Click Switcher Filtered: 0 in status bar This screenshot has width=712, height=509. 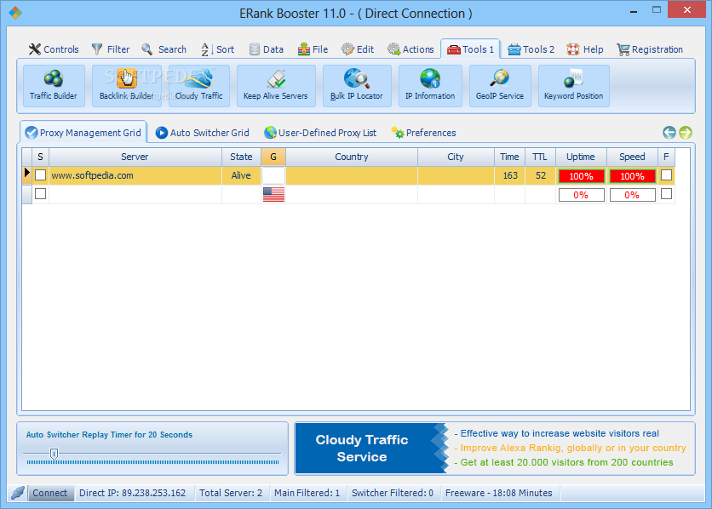[393, 493]
